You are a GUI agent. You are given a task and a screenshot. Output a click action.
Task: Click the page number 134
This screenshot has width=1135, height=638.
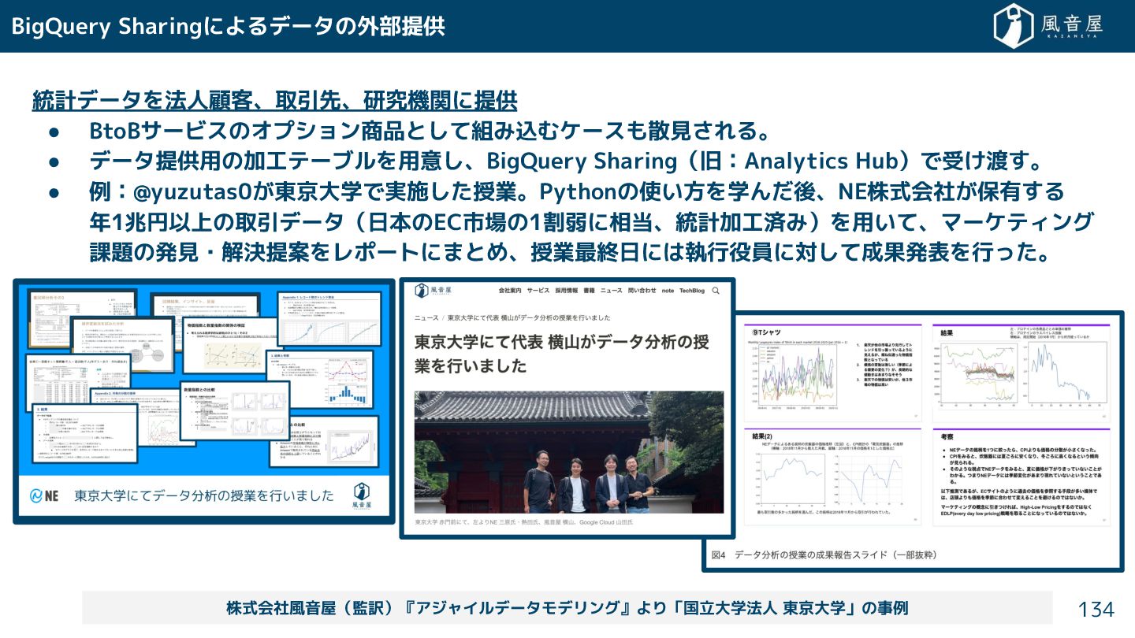click(1096, 609)
